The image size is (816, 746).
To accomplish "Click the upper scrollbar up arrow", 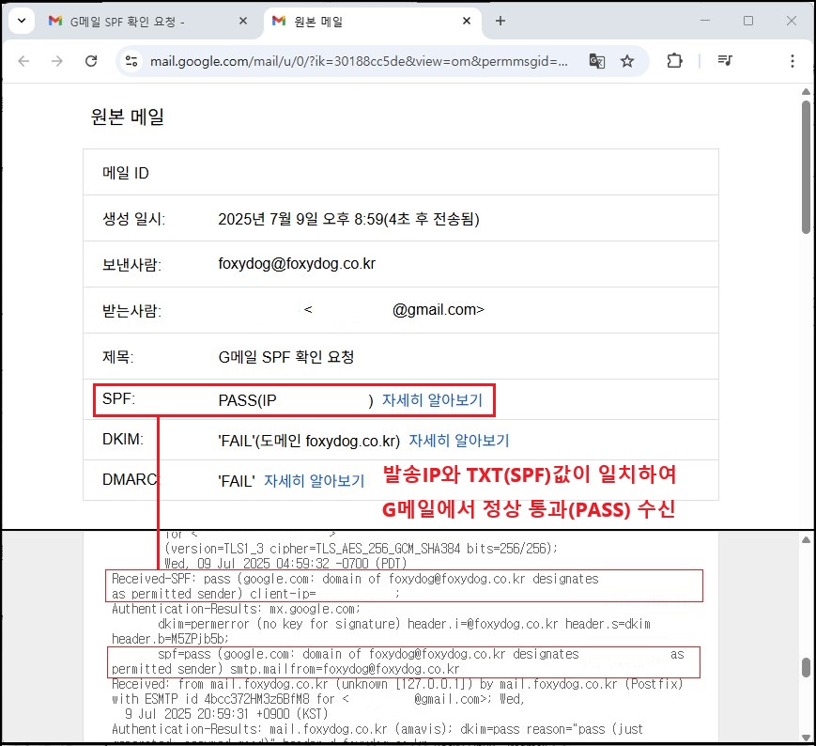I will 806,92.
